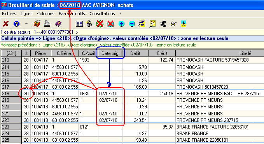
Task: Click the red X close icon in toolbar
Action: (6, 24)
